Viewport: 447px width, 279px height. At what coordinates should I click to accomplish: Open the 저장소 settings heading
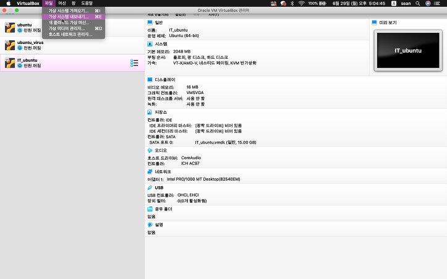(x=161, y=112)
